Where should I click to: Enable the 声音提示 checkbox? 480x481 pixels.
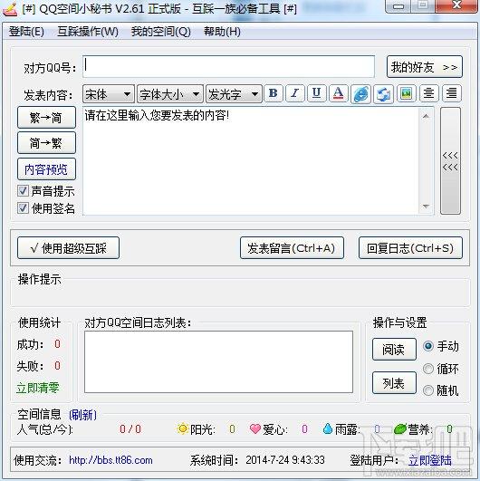23,191
